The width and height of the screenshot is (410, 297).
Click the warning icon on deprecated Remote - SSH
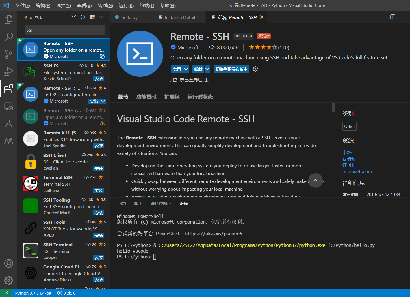102,123
